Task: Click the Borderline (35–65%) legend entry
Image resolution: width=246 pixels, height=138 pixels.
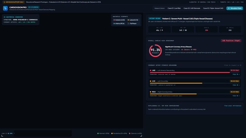Action: pyautogui.click(x=119, y=133)
